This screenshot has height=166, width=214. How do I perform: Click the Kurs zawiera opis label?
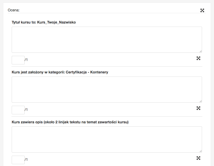click(70, 122)
